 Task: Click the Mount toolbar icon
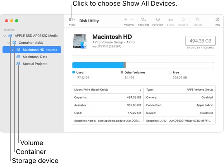coord(197,20)
